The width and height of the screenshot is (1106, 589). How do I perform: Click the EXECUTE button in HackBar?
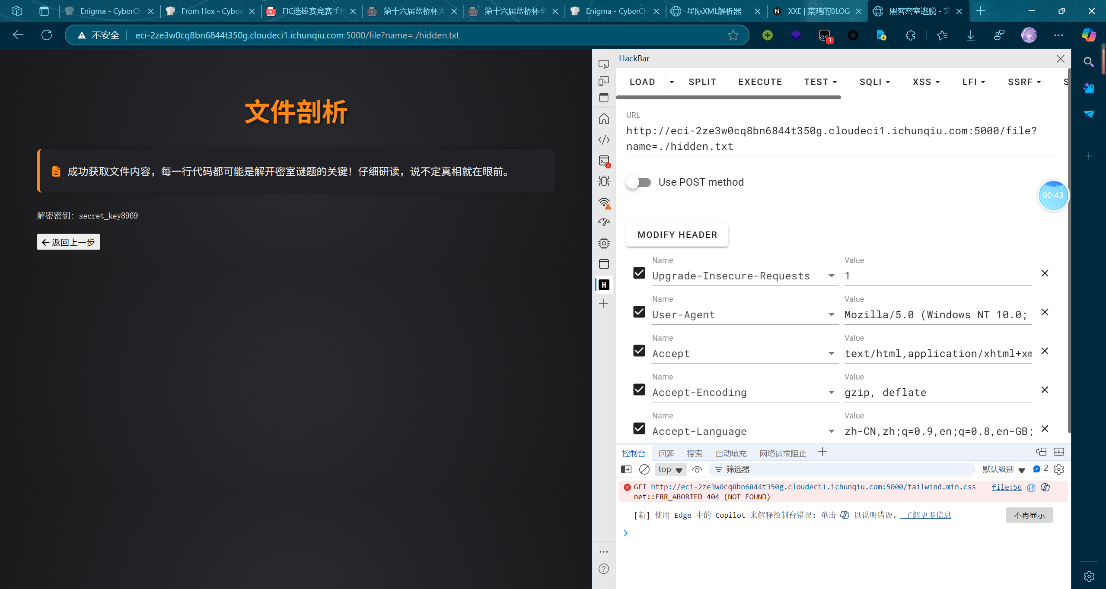(x=760, y=82)
